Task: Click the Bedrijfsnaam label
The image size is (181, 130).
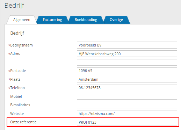Action: click(x=21, y=45)
